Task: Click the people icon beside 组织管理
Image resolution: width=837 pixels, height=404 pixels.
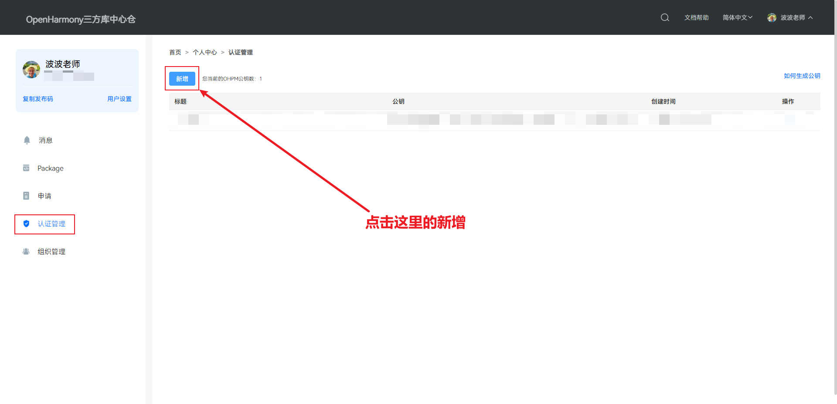Action: [26, 251]
